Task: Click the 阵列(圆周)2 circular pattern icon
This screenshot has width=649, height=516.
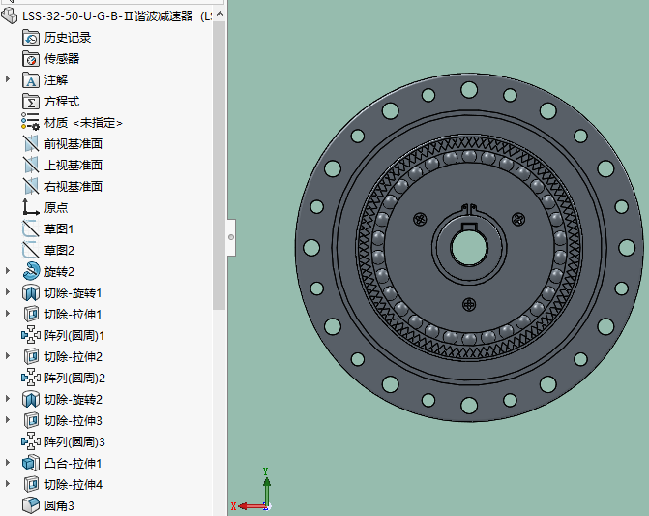Action: (x=31, y=378)
